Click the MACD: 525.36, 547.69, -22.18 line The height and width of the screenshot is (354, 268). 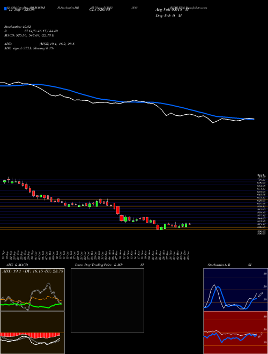click(x=29, y=35)
